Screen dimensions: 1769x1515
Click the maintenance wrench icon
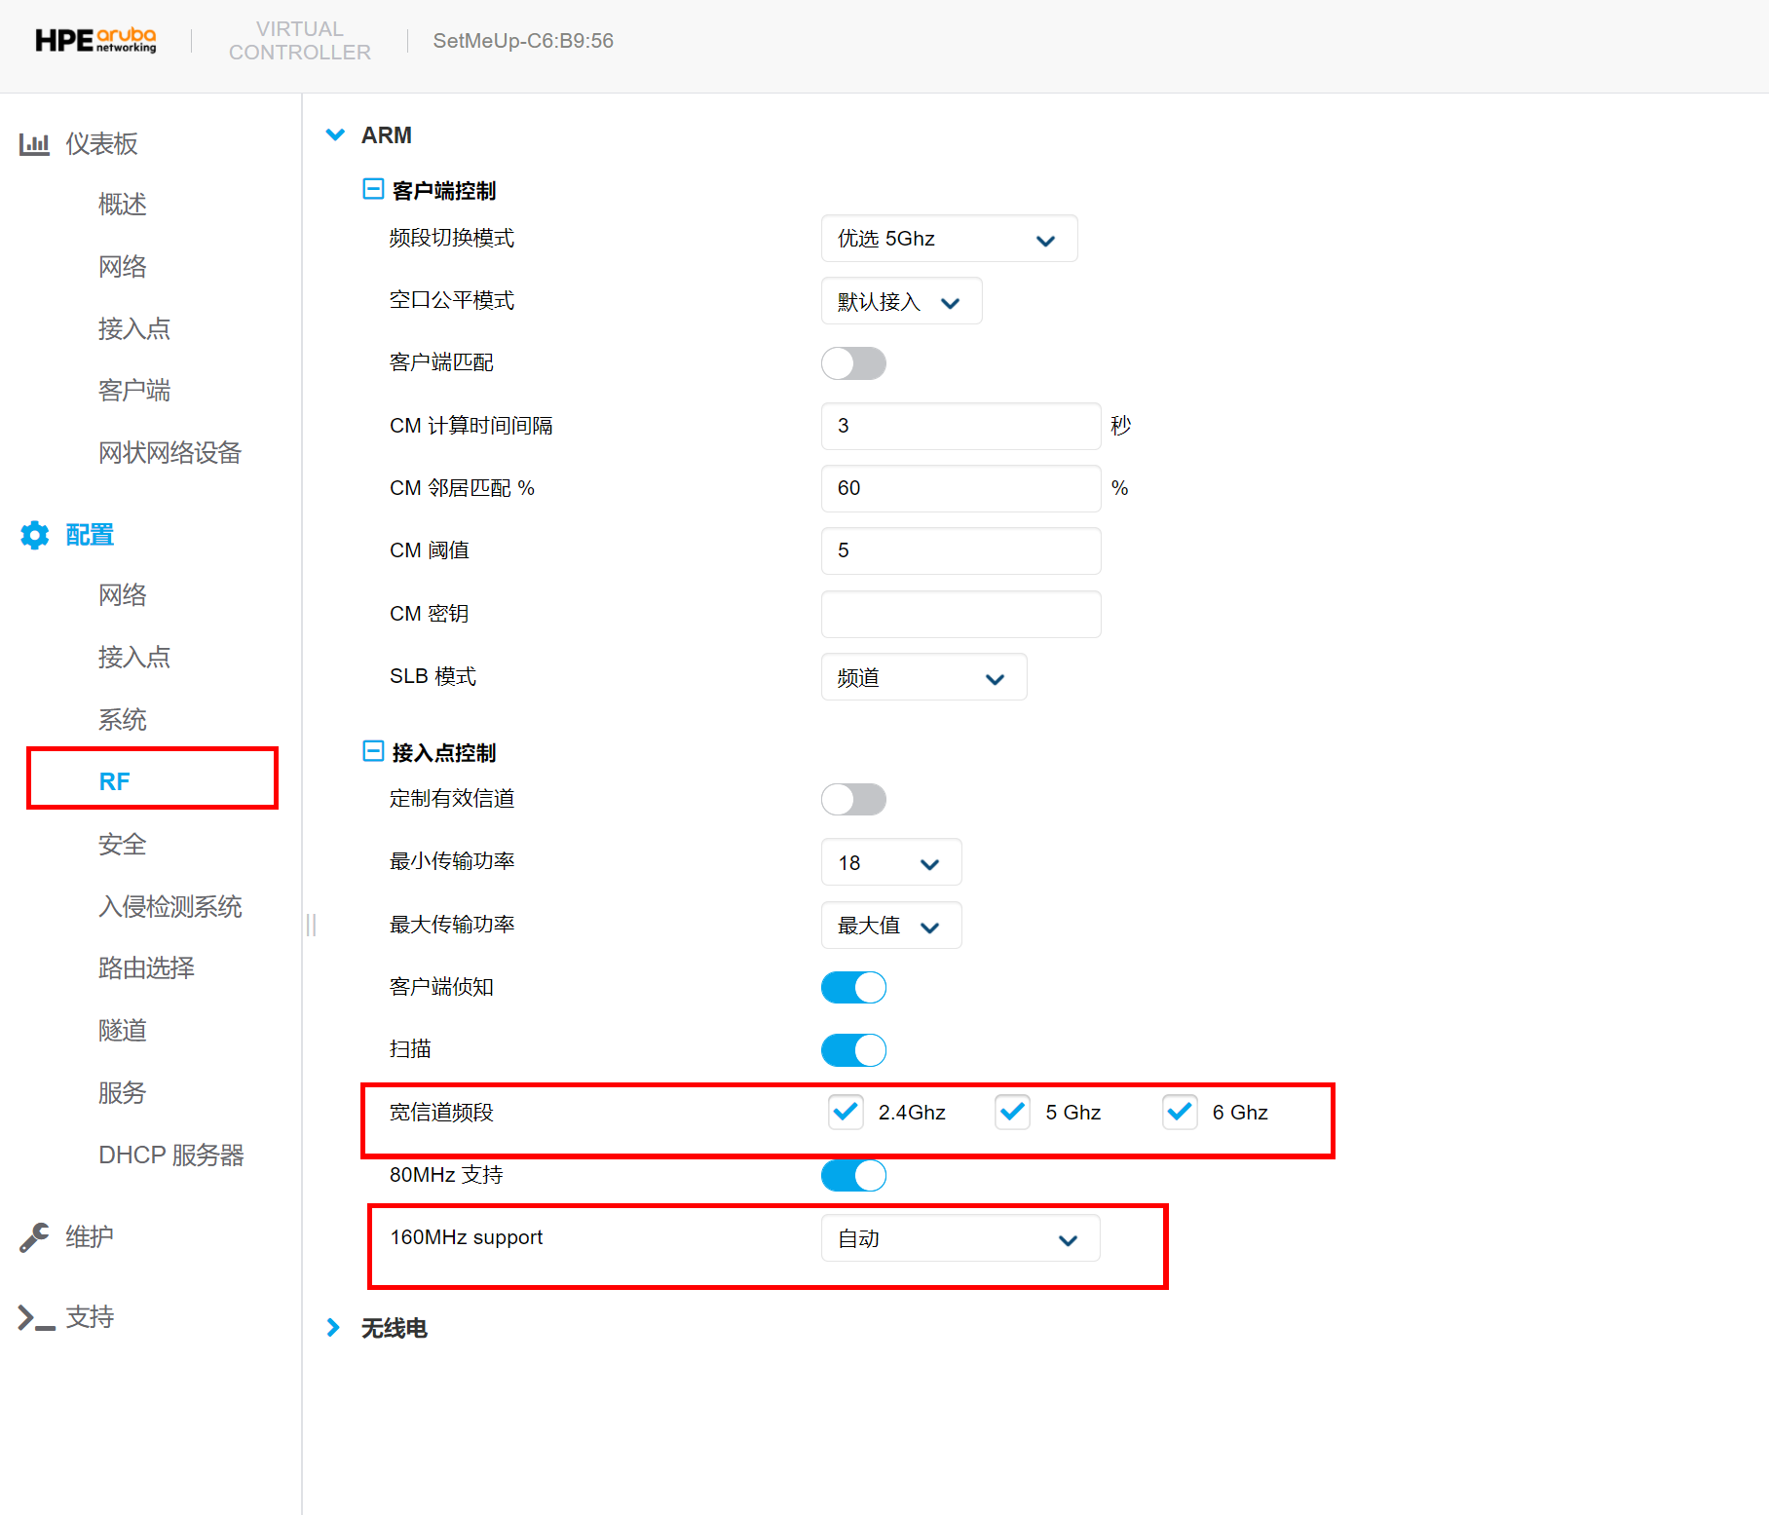[34, 1236]
